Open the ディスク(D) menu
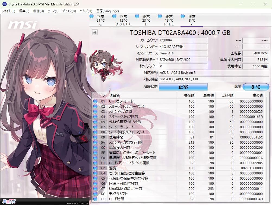272x205 pixels. [69, 11]
